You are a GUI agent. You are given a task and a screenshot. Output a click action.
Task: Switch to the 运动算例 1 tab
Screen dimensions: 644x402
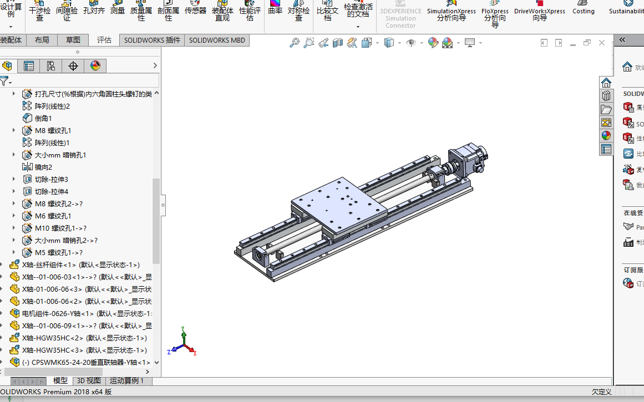click(x=126, y=381)
